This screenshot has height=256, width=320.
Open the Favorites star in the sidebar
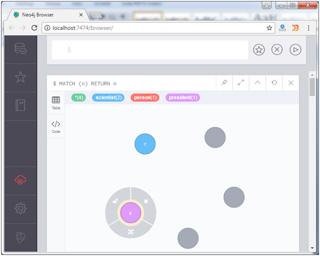20,77
